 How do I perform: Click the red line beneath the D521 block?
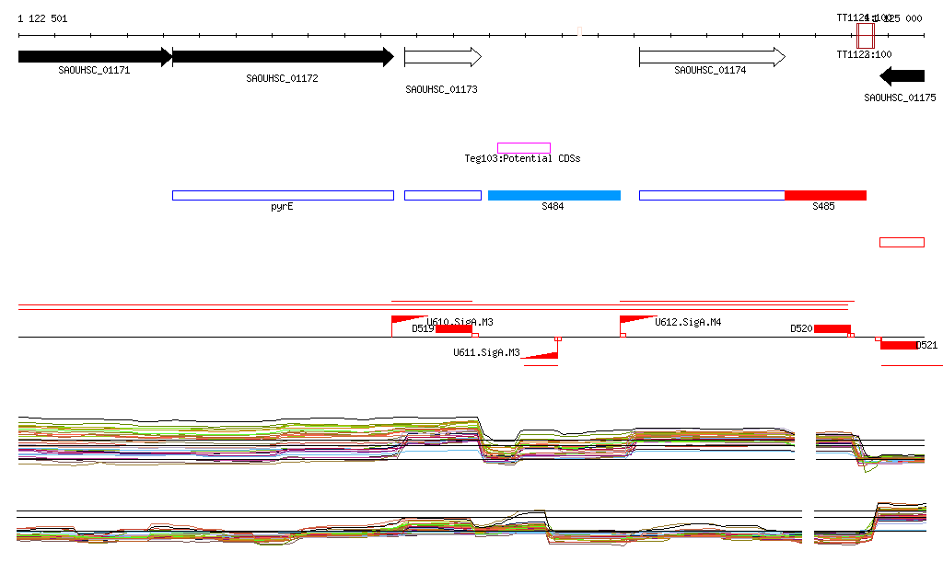912,366
